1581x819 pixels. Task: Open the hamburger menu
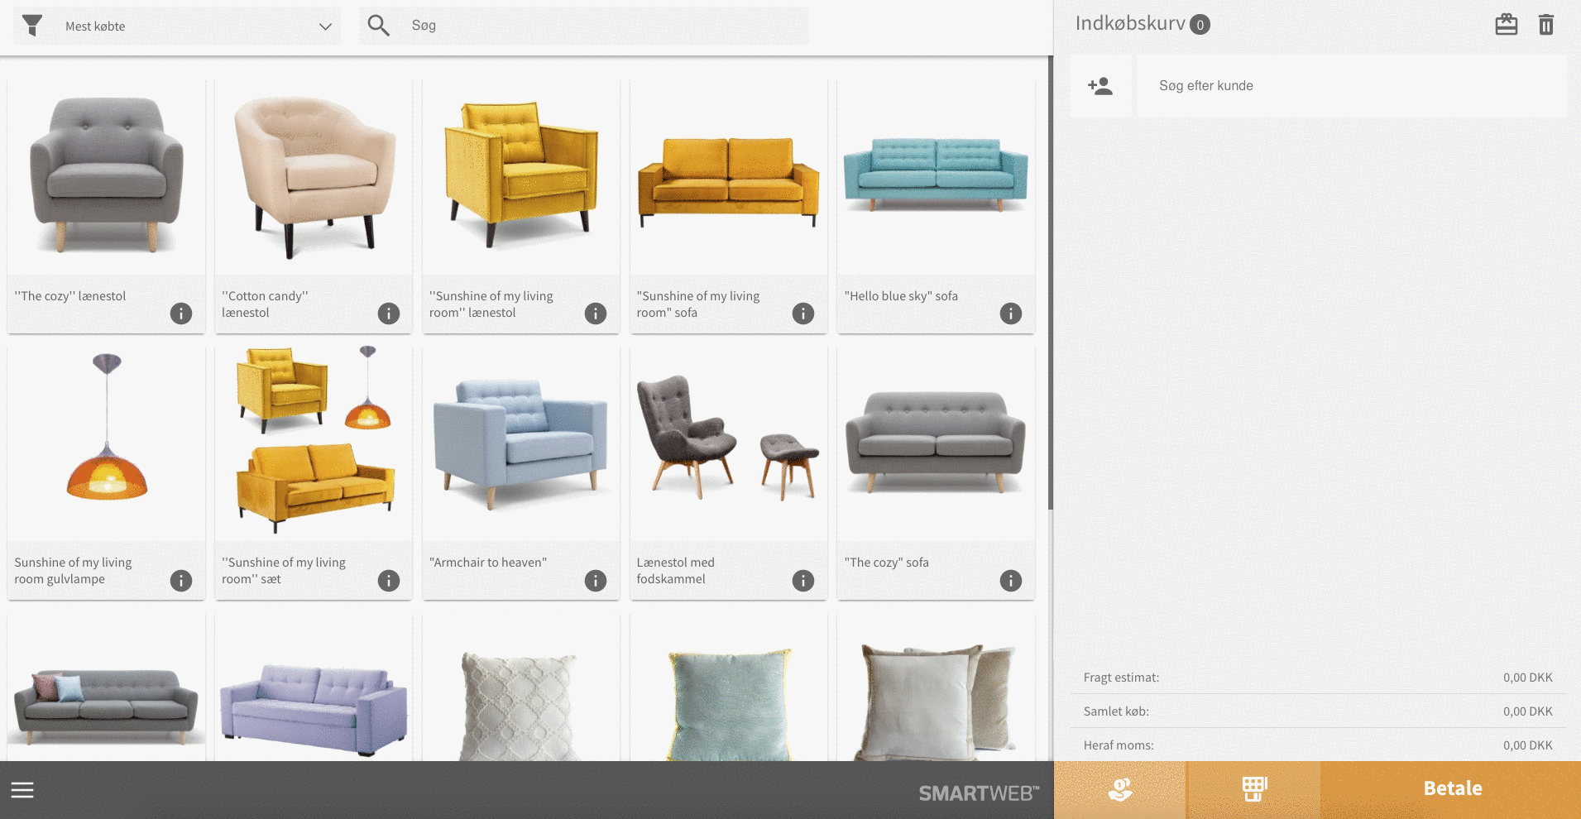(x=22, y=790)
